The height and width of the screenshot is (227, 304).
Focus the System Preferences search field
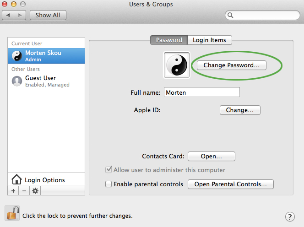262,15
